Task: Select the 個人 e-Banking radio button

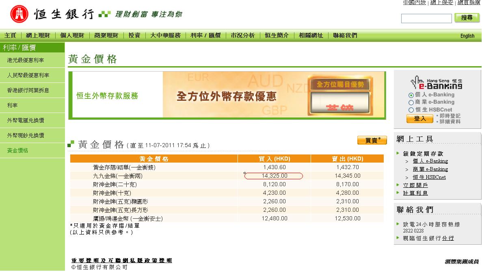Action: (x=411, y=95)
